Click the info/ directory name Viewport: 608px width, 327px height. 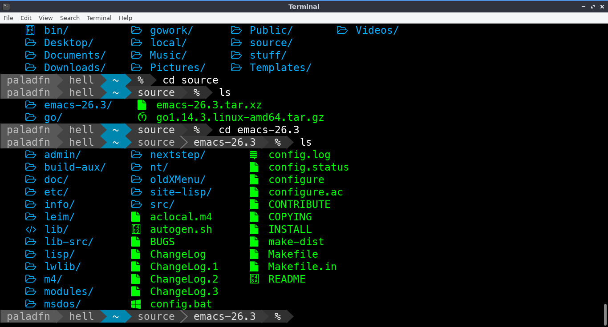[60, 204]
